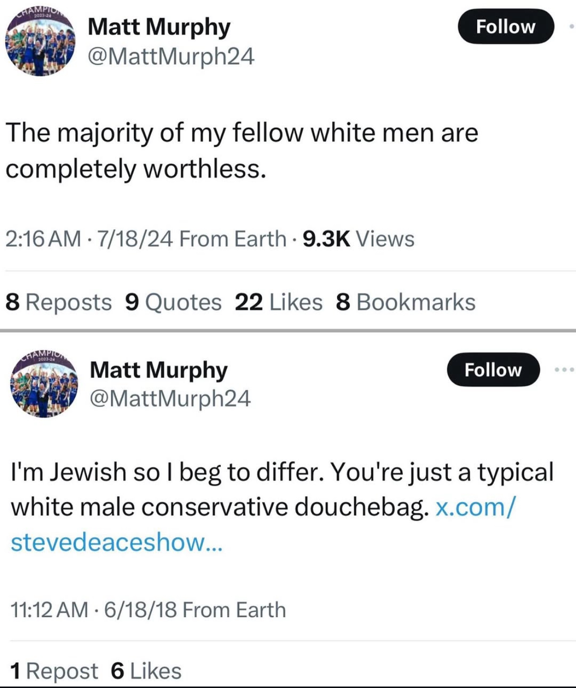Show the 6 Likes list
This screenshot has height=688, width=576.
coord(146,671)
